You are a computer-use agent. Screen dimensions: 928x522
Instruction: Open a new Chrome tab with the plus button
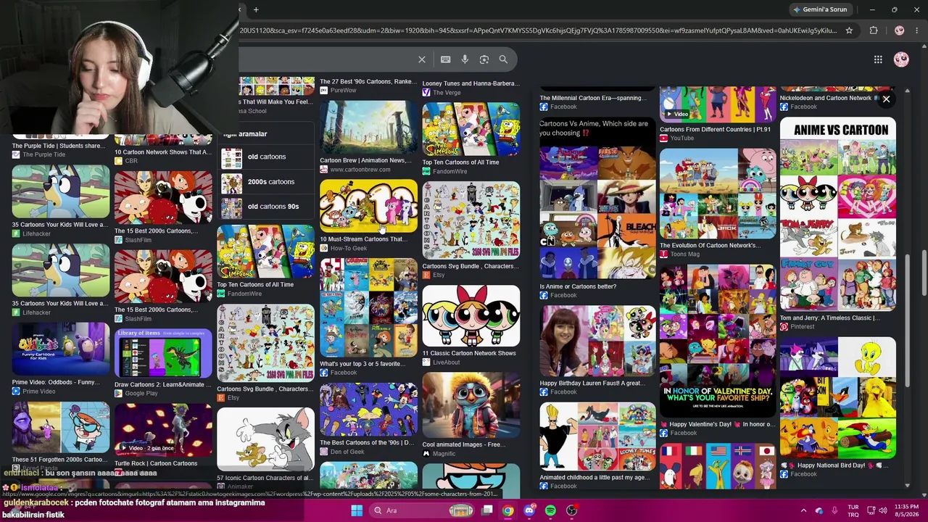click(256, 9)
